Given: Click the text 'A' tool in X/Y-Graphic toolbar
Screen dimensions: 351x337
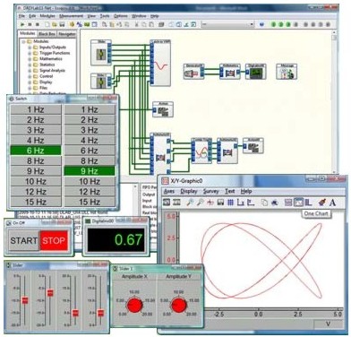Looking at the screenshot, I should 332,203.
